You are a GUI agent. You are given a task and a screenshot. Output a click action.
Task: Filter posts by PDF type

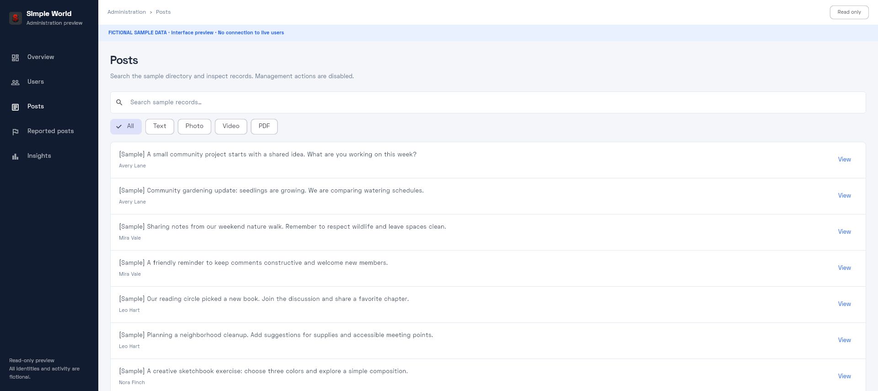pos(264,127)
